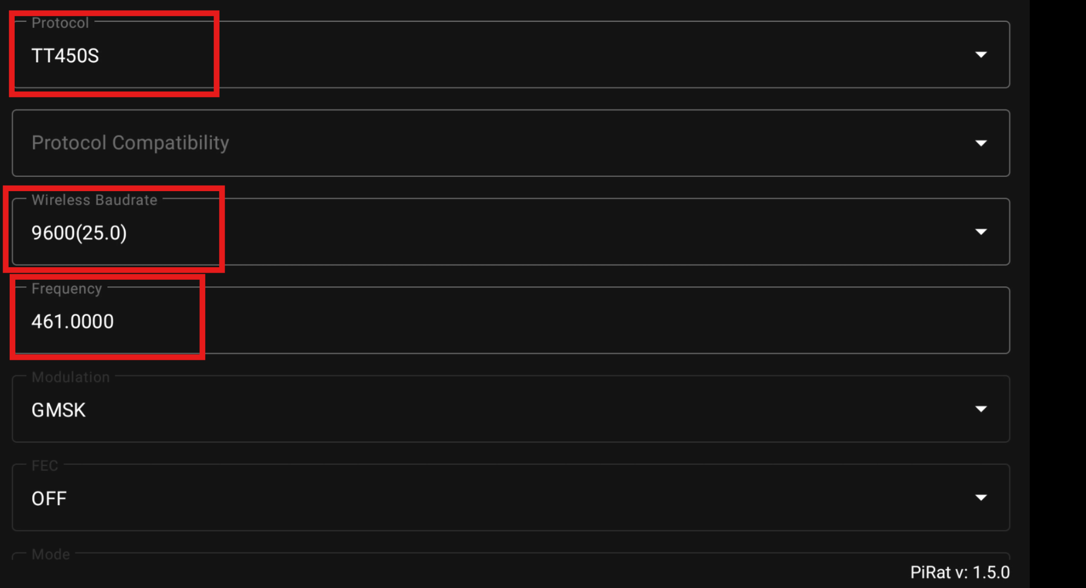
Task: Click the Wireless Baudrate dropdown arrow
Action: coord(981,232)
